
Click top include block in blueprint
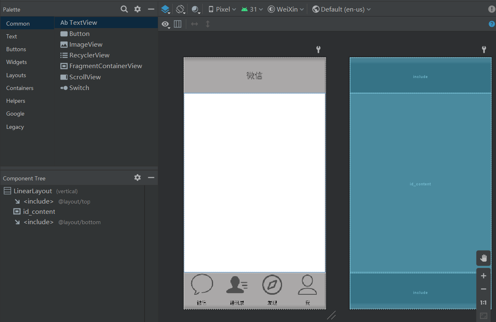420,76
